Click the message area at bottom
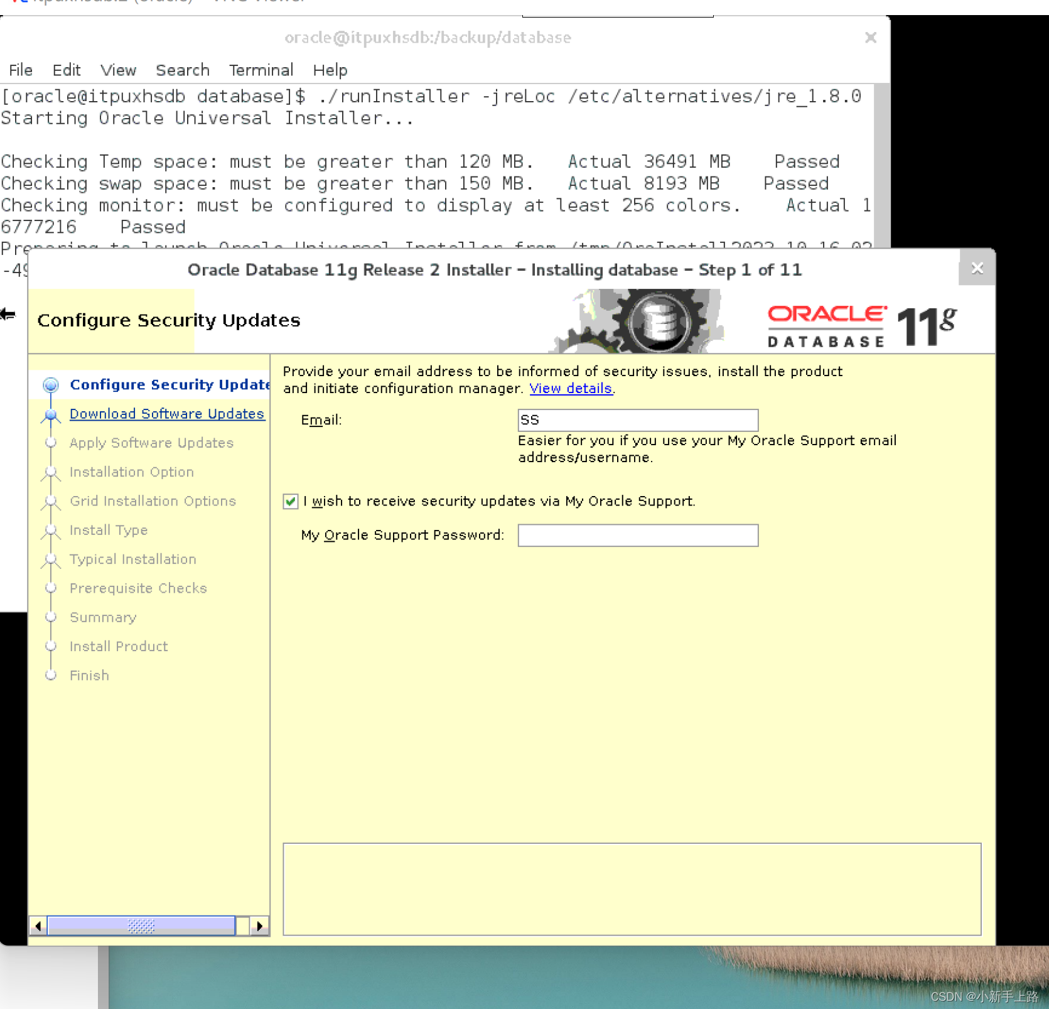 [632, 889]
